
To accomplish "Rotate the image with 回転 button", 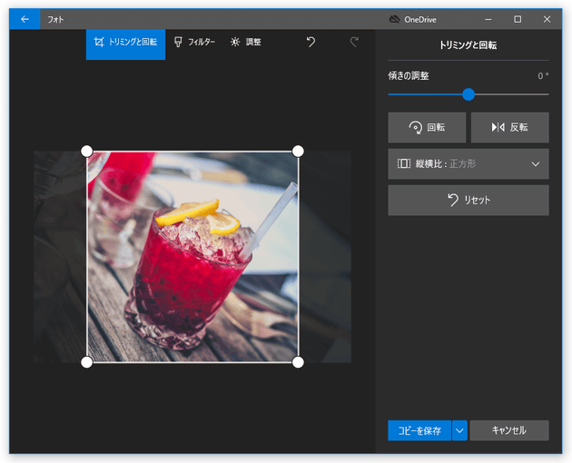I will tap(427, 127).
